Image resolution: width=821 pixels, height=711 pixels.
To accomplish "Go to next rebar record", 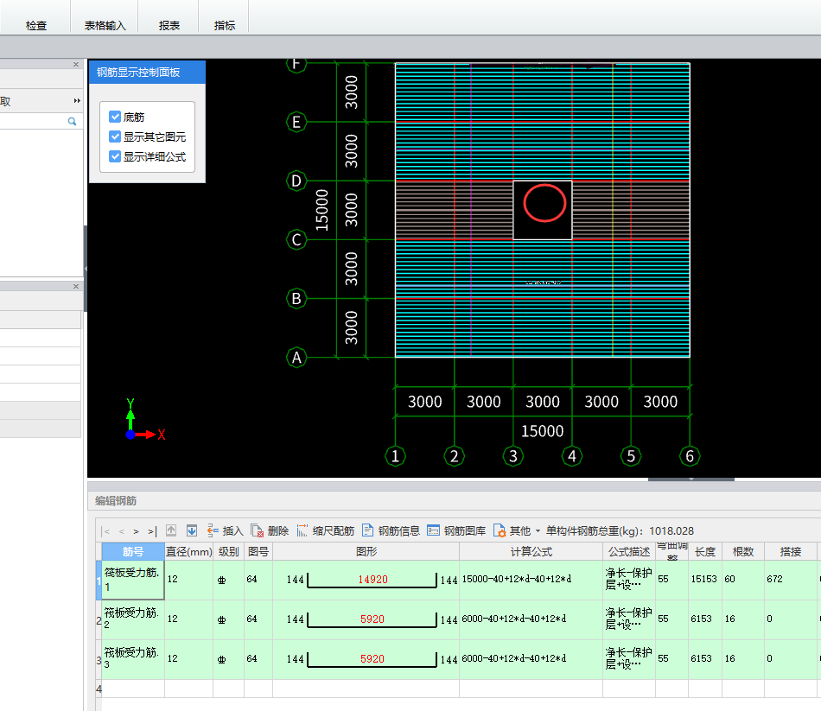I will (x=137, y=531).
